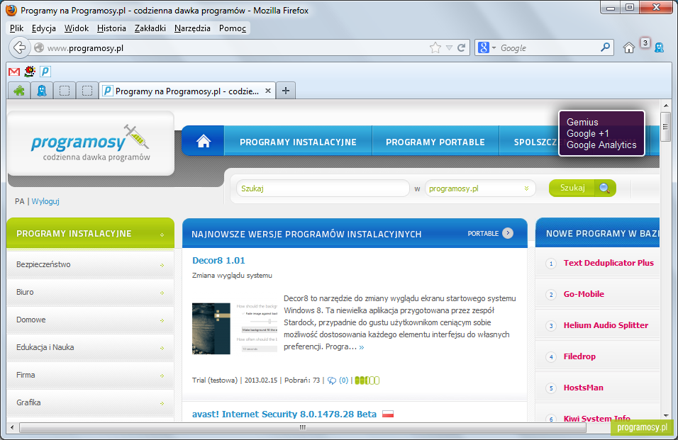Open the Programosy bookmark icon
Image resolution: width=678 pixels, height=440 pixels.
point(45,72)
